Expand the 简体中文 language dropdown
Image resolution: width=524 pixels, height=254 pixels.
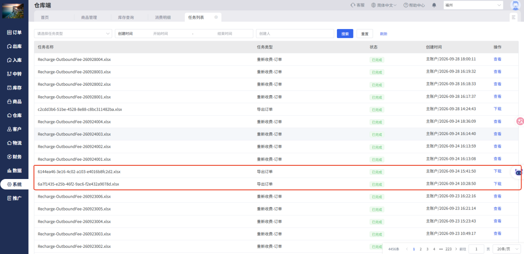[x=384, y=5]
